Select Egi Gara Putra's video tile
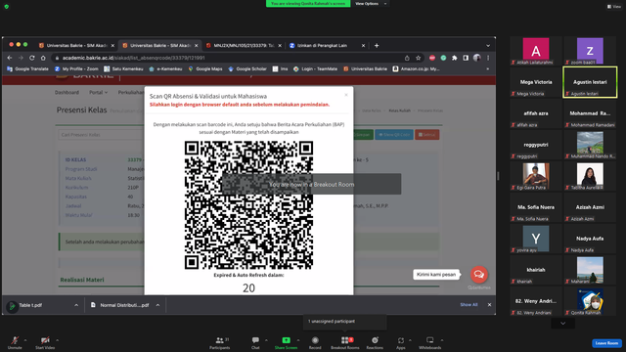The height and width of the screenshot is (352, 626). (x=536, y=176)
